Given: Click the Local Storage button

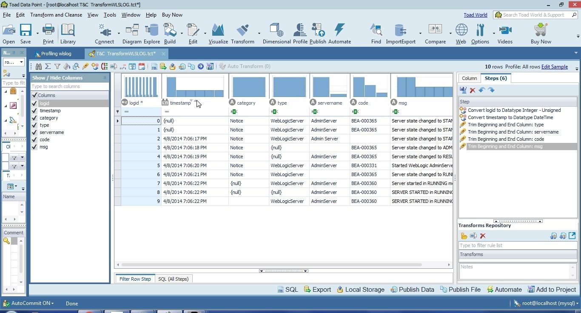Looking at the screenshot, I should point(361,290).
